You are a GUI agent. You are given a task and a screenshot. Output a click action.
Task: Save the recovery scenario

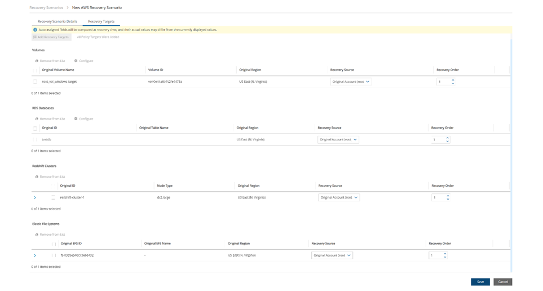[x=480, y=281]
